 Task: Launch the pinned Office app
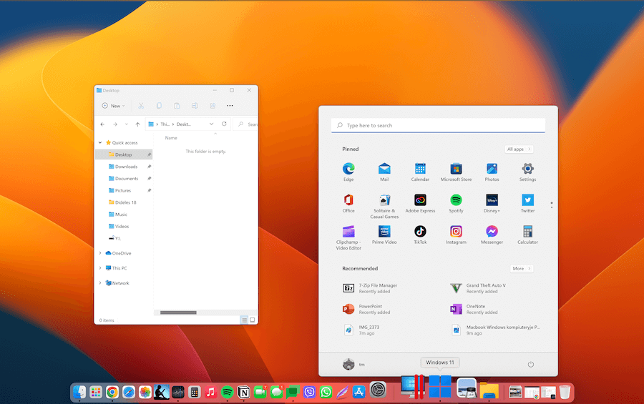(x=348, y=203)
